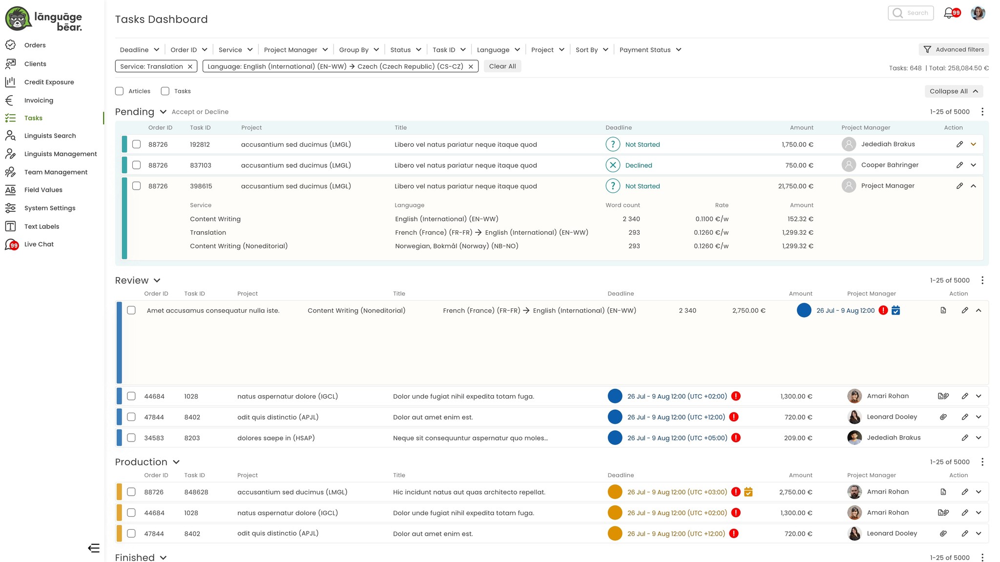Select checkbox for declined task 837103

click(x=137, y=165)
